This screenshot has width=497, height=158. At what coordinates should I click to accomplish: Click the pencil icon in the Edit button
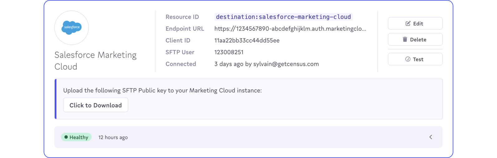(x=408, y=24)
